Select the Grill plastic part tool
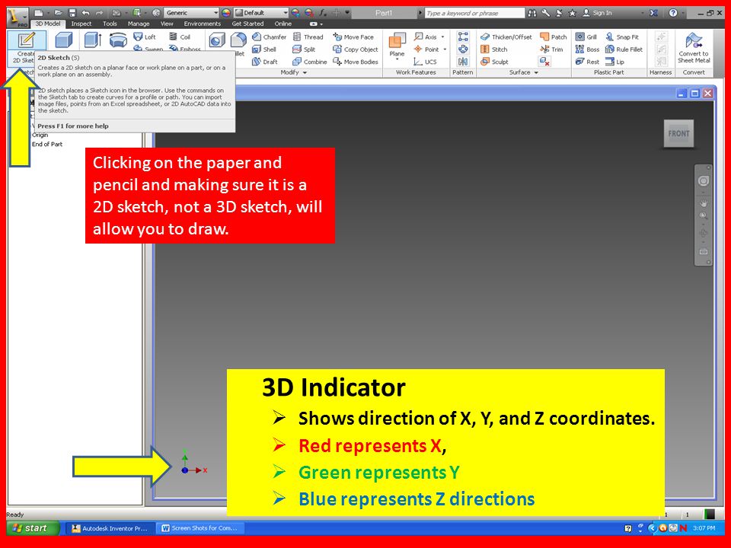 [586, 37]
